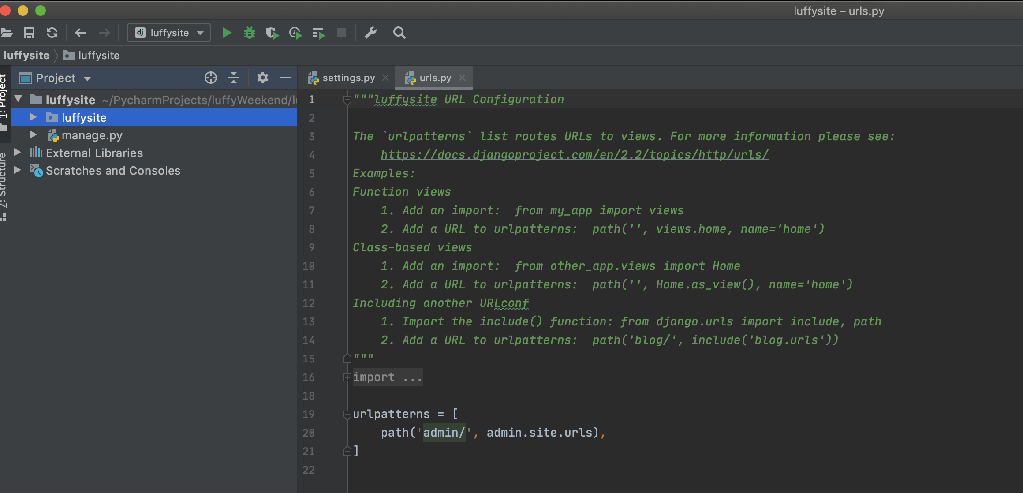Fold the urlpatterns list at line 19
The height and width of the screenshot is (493, 1023).
(x=347, y=415)
